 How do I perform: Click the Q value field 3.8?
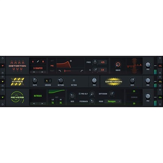[103, 70]
